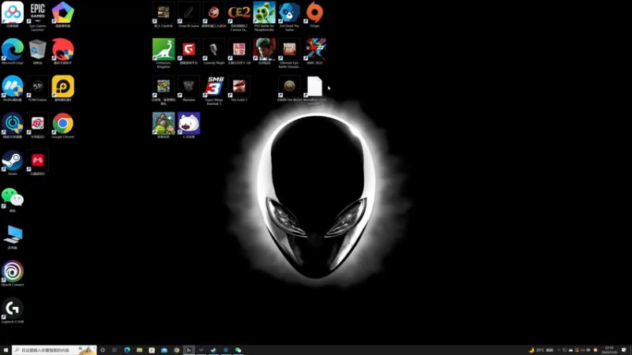Open the Epic Games Launcher shortcut
Viewport: 632px width, 355px height.
pyautogui.click(x=37, y=15)
